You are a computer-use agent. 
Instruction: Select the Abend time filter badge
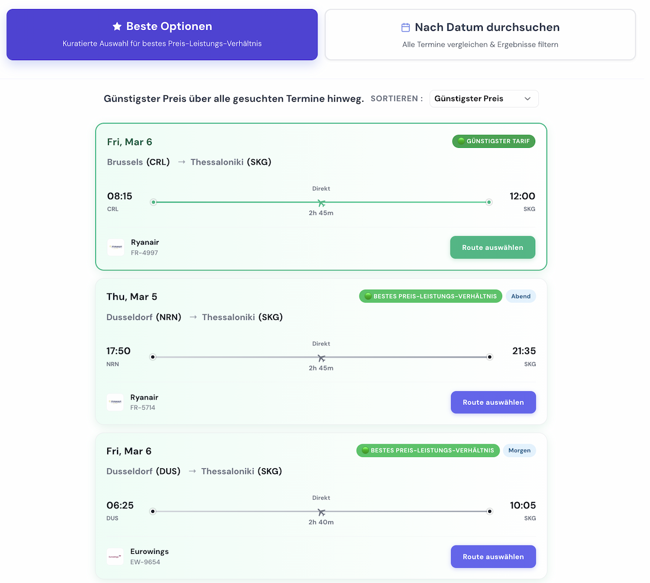click(x=521, y=296)
